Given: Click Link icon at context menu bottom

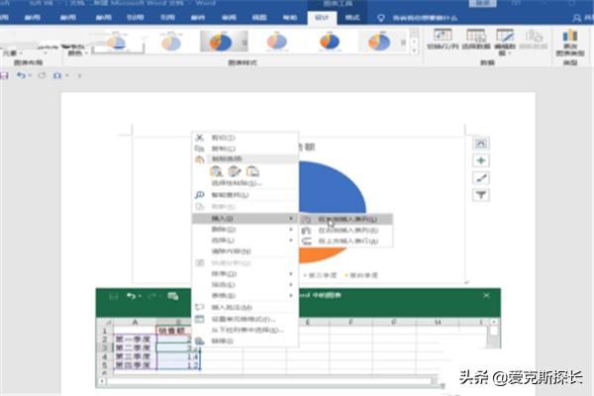Looking at the screenshot, I should (x=199, y=341).
